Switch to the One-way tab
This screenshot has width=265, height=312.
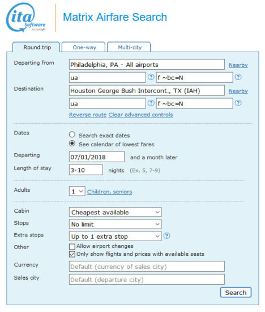pos(84,47)
